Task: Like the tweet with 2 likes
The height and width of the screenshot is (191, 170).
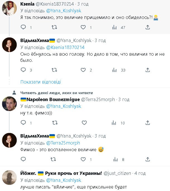Action: 83,70
